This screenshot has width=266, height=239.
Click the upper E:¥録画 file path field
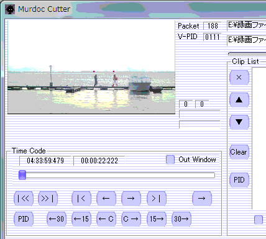247,25
